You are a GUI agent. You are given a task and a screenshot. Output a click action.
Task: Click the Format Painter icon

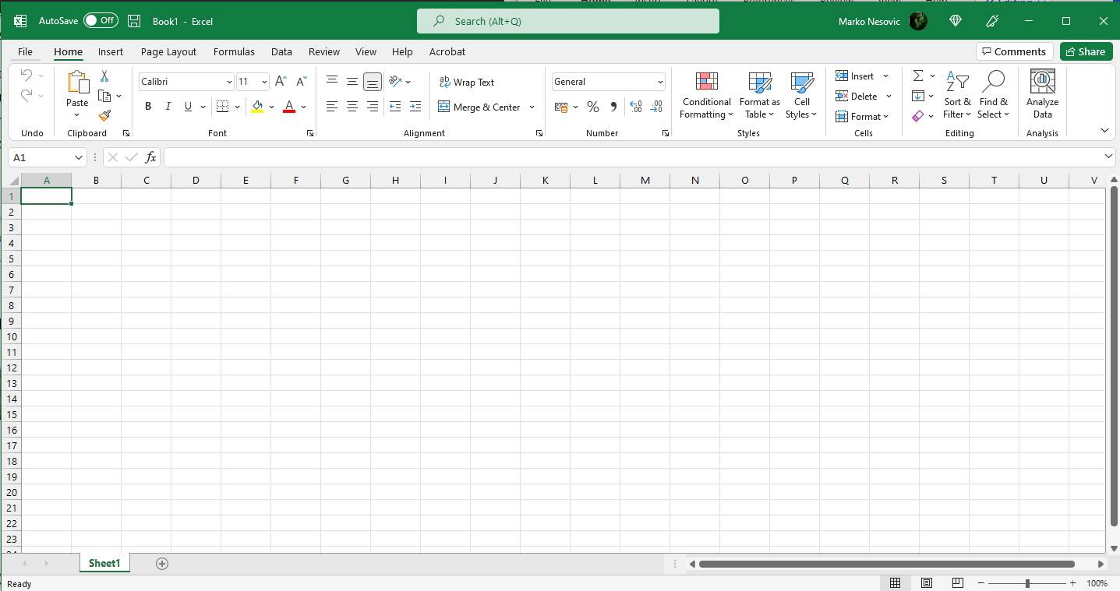[104, 115]
